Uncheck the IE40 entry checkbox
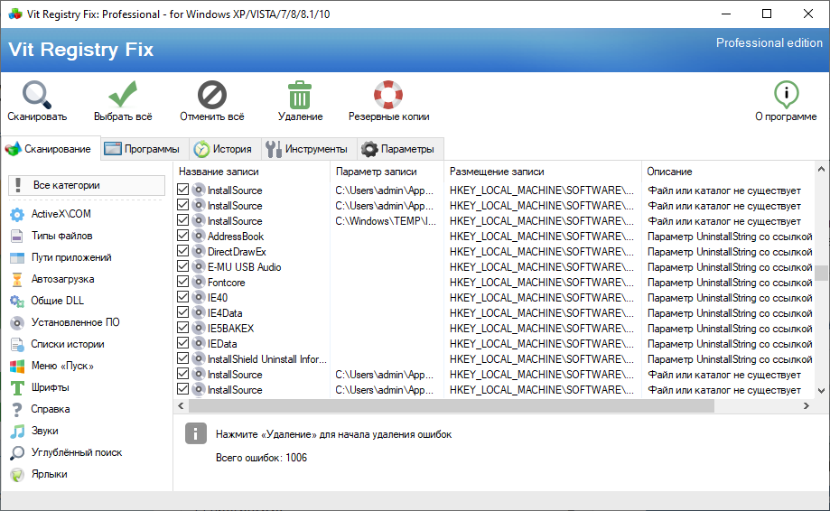Viewport: 830px width, 511px height. point(183,297)
